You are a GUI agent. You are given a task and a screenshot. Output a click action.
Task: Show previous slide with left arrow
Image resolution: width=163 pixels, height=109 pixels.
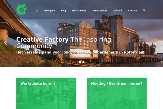pos(5,43)
